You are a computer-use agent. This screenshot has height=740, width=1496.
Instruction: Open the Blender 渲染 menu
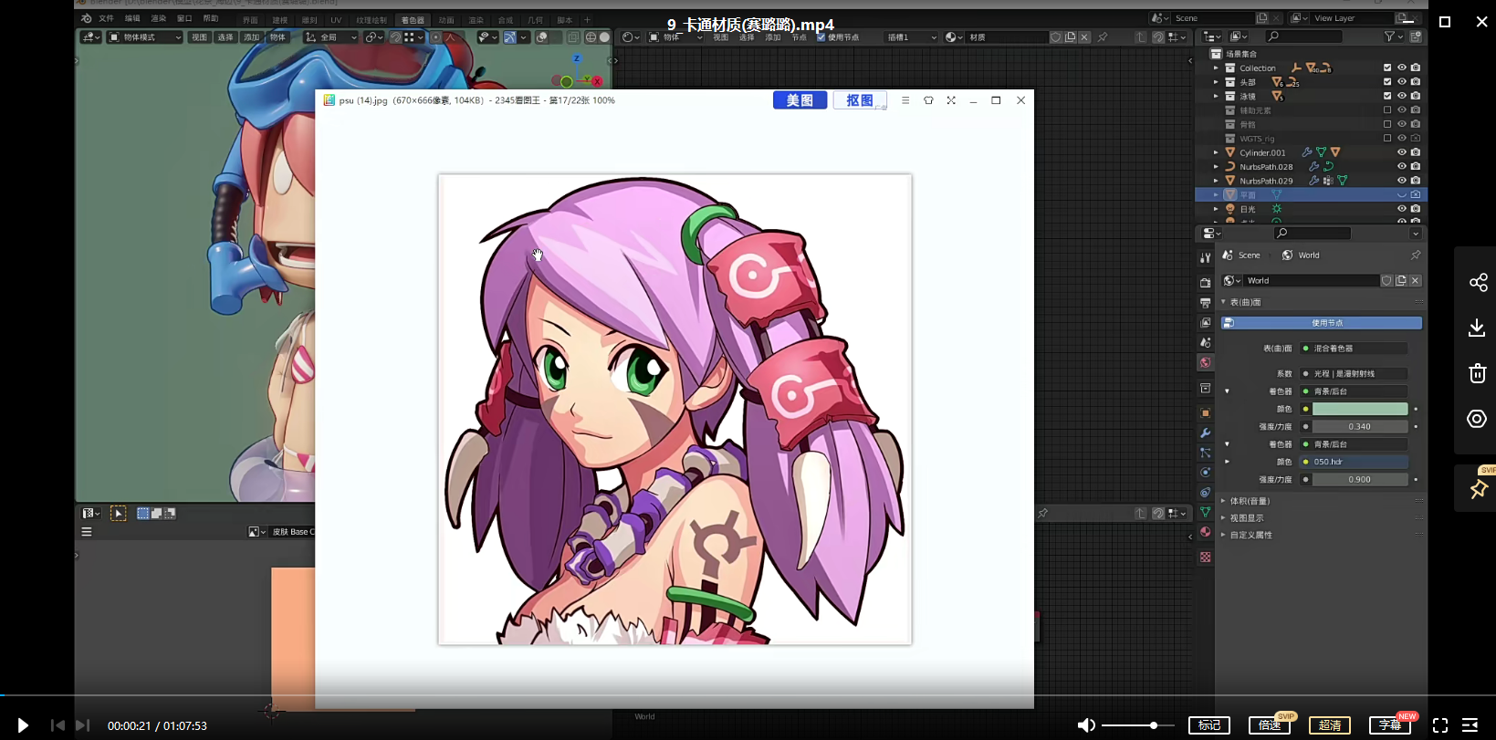pos(159,18)
